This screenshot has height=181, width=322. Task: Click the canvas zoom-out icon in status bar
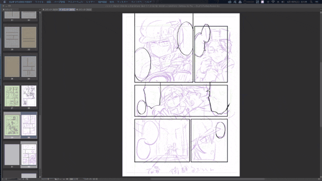pos(60,179)
